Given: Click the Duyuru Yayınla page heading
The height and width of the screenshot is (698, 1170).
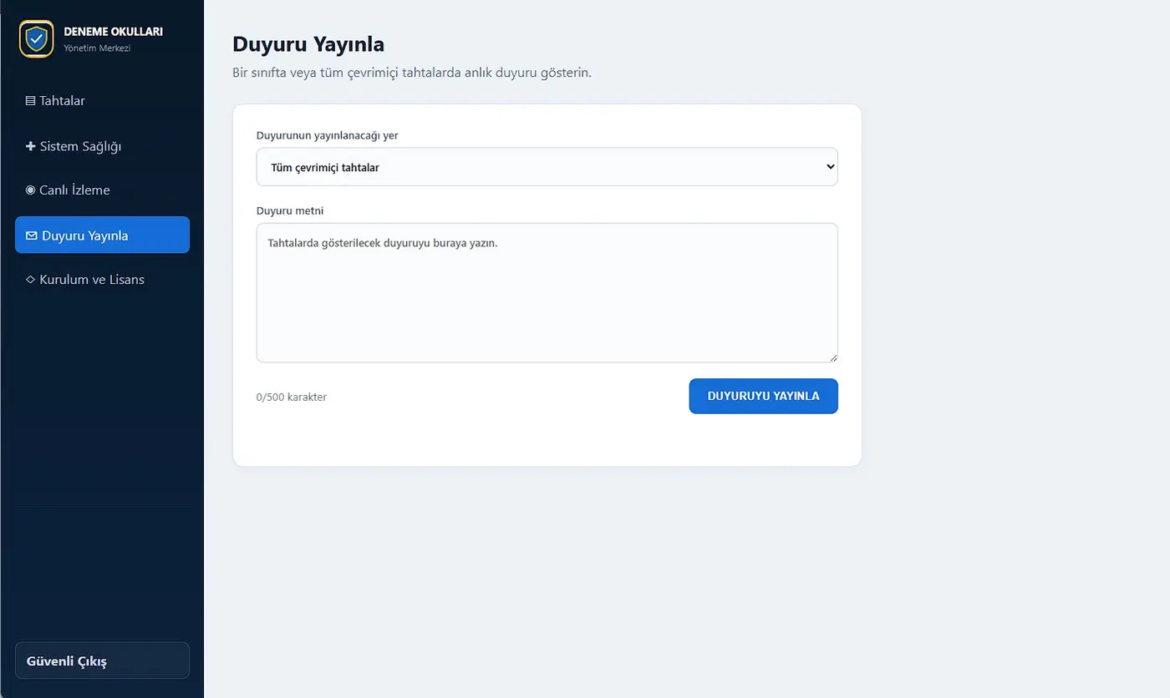Looking at the screenshot, I should (308, 44).
